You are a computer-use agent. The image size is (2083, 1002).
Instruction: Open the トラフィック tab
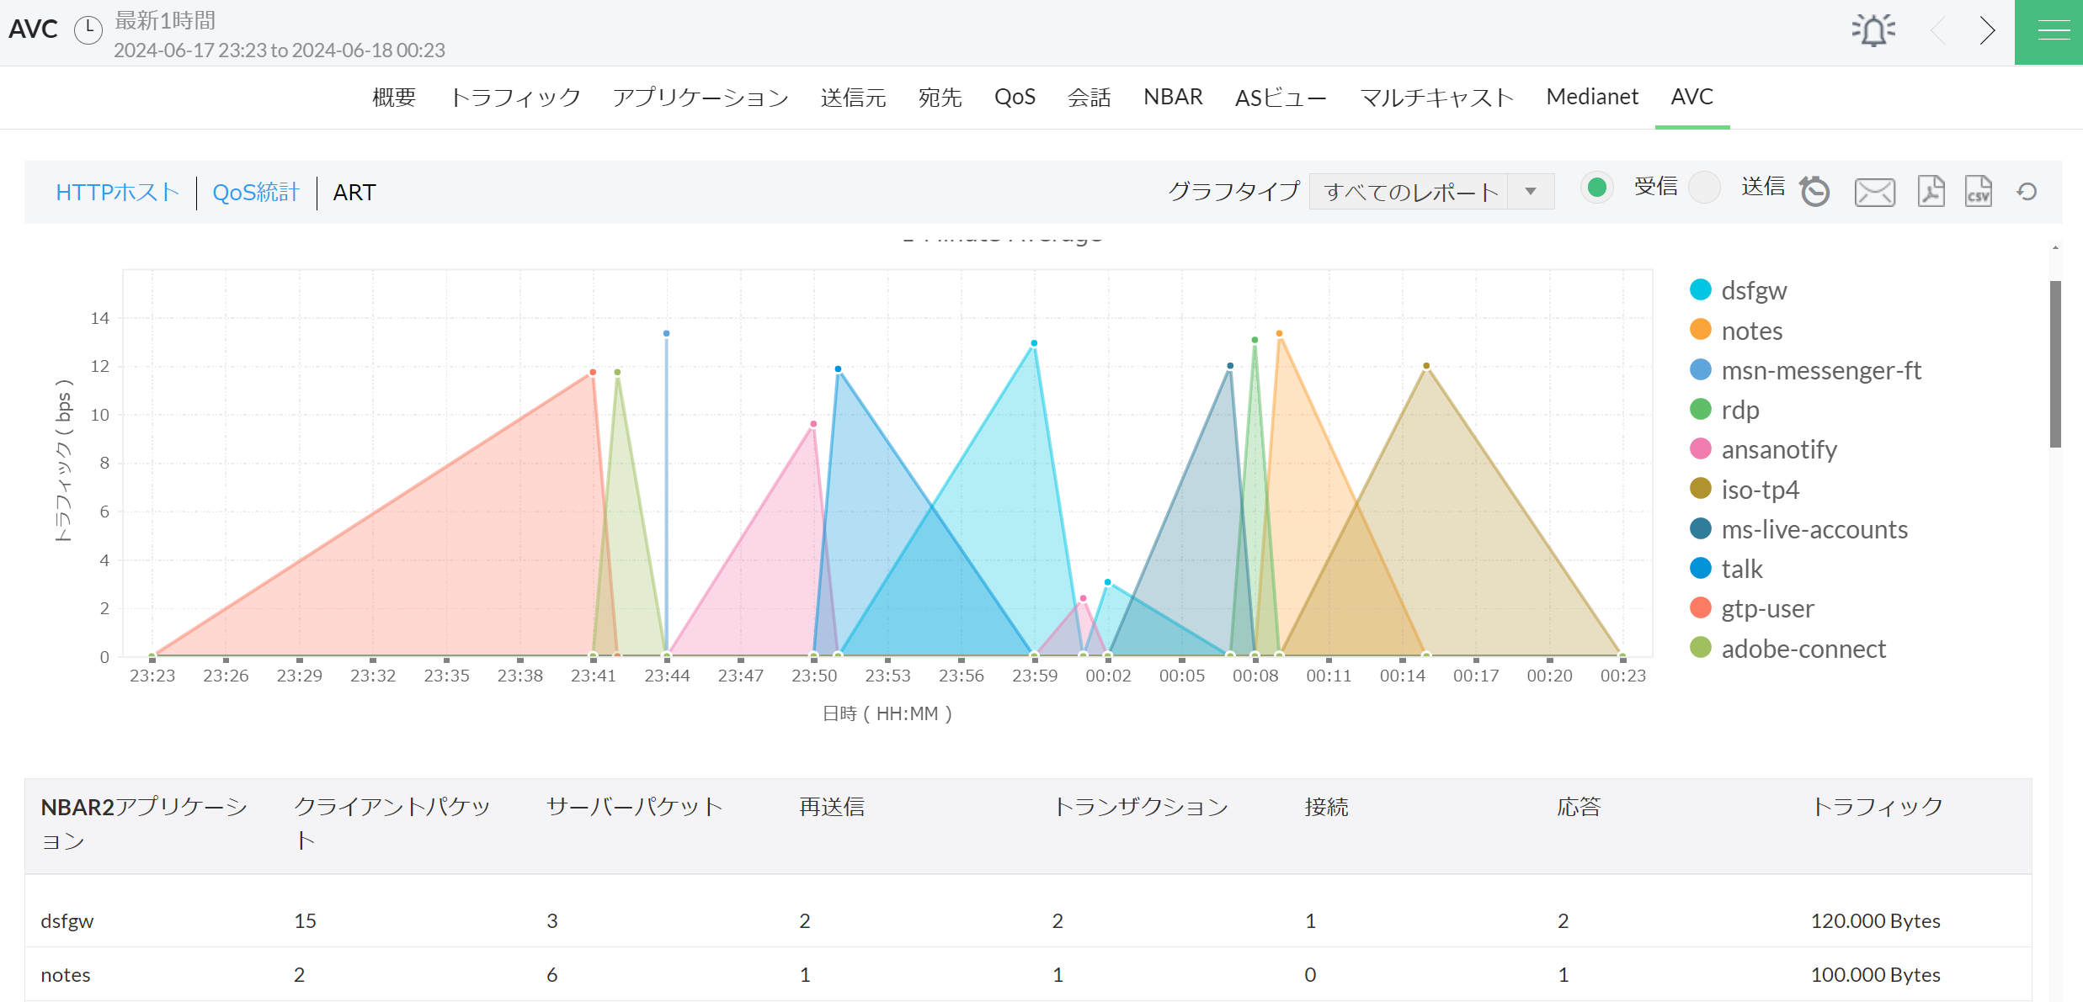[515, 97]
